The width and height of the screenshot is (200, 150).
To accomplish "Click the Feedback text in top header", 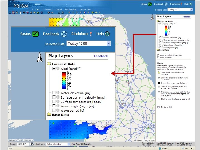I will (159, 4).
